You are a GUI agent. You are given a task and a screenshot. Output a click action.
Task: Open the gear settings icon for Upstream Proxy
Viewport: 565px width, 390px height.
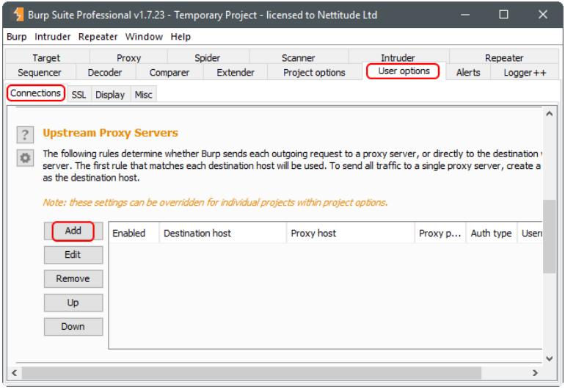pyautogui.click(x=26, y=158)
